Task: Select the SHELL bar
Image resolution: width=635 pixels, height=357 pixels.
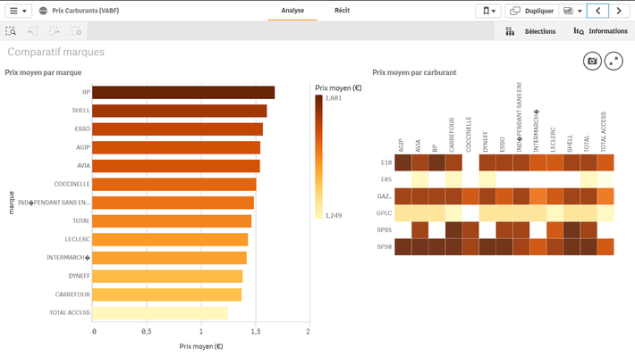Action: click(x=180, y=111)
